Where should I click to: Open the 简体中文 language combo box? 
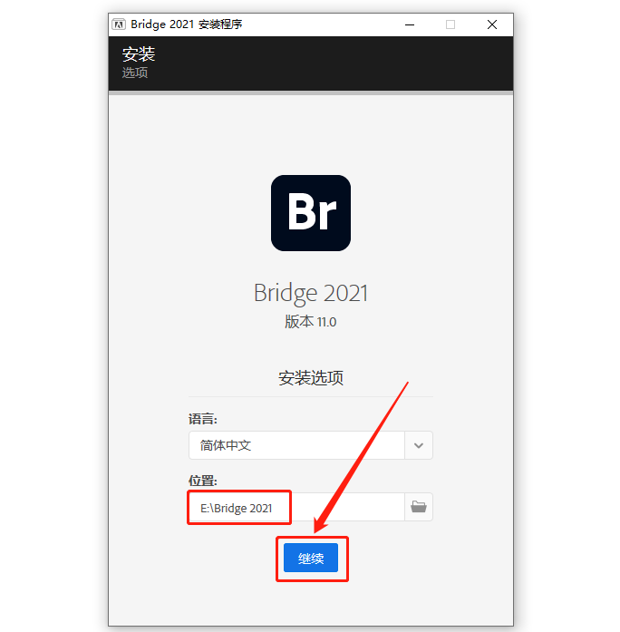(311, 445)
